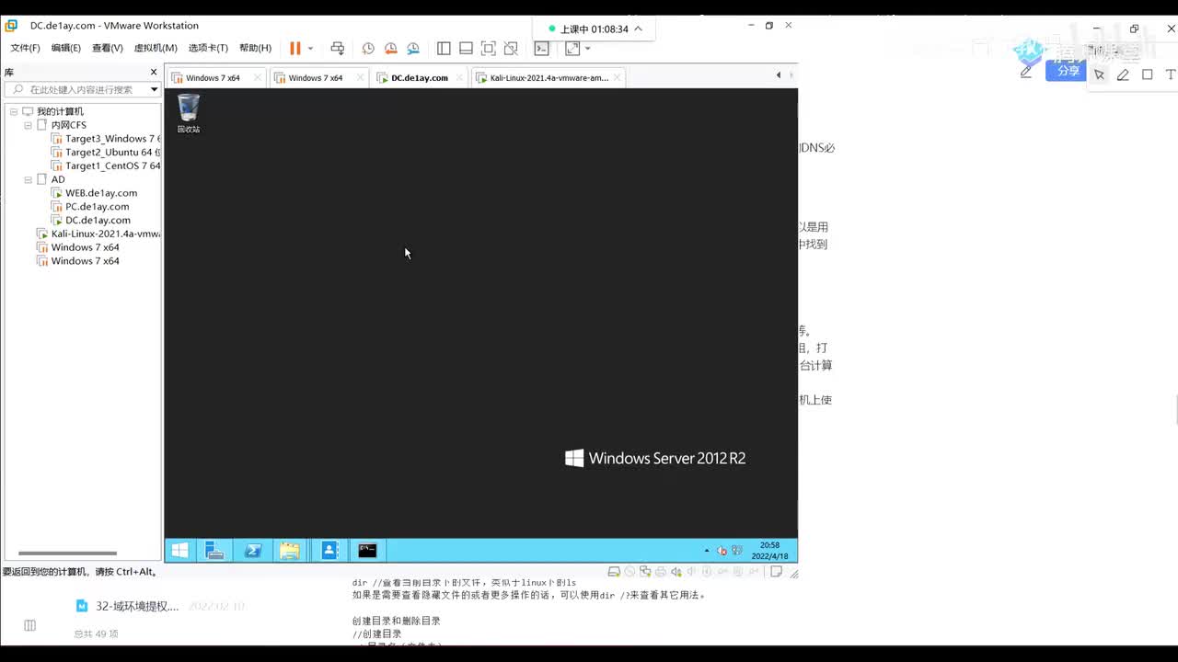Click the stretch guest display icon

572,48
